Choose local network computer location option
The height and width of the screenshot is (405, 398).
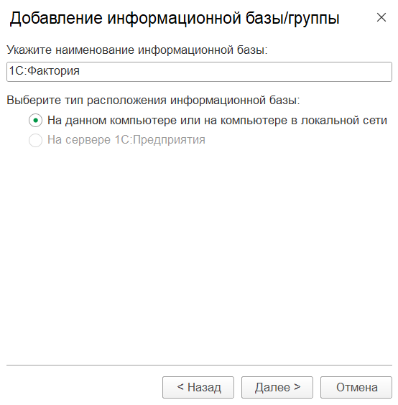tap(35, 121)
